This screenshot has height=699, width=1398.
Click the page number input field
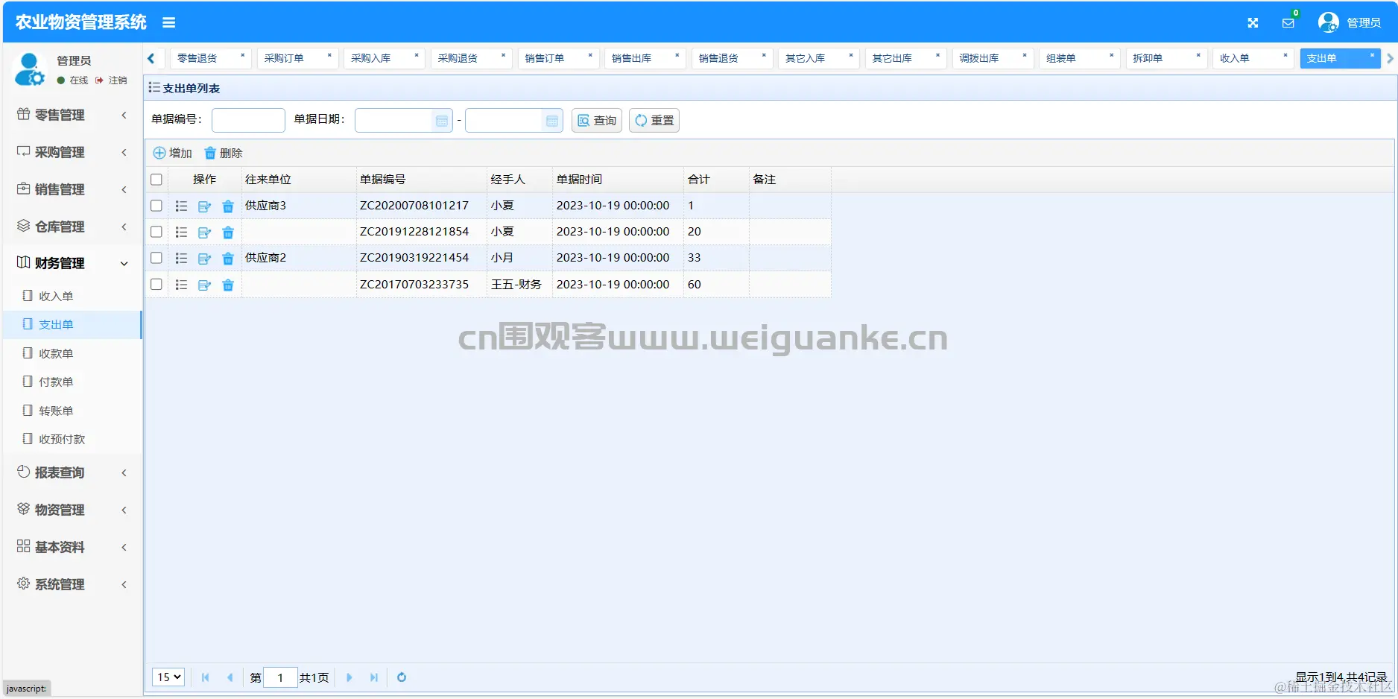[281, 677]
